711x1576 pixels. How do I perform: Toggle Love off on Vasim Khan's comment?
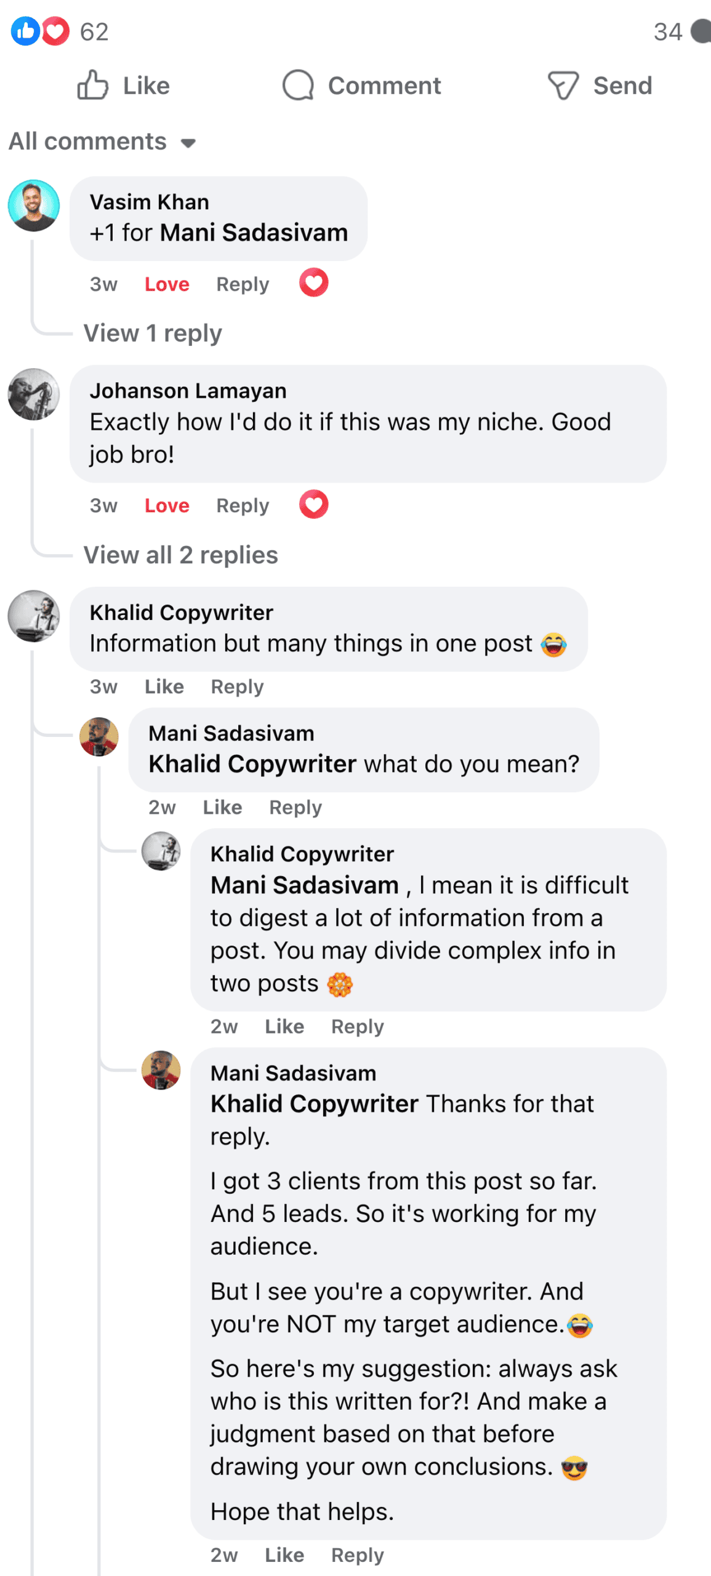tap(167, 284)
